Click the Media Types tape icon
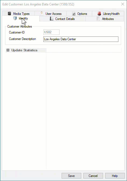The width and height of the screenshot is (127, 181). pyautogui.click(x=9, y=14)
